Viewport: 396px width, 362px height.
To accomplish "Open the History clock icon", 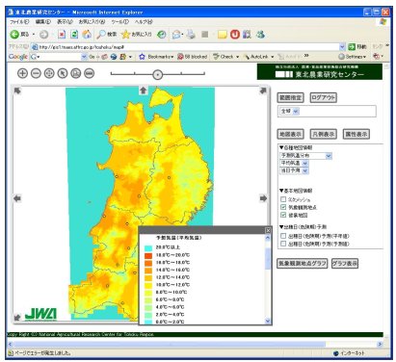I will (x=162, y=35).
